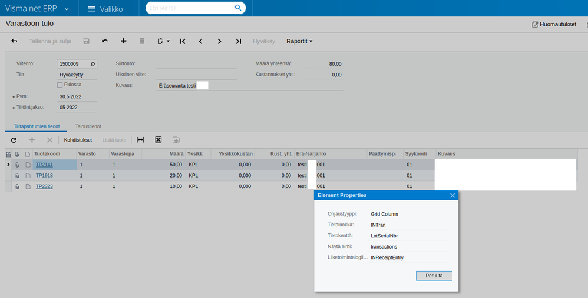The height and width of the screenshot is (298, 588).
Task: Click the grid upload icon
Action: (x=176, y=140)
